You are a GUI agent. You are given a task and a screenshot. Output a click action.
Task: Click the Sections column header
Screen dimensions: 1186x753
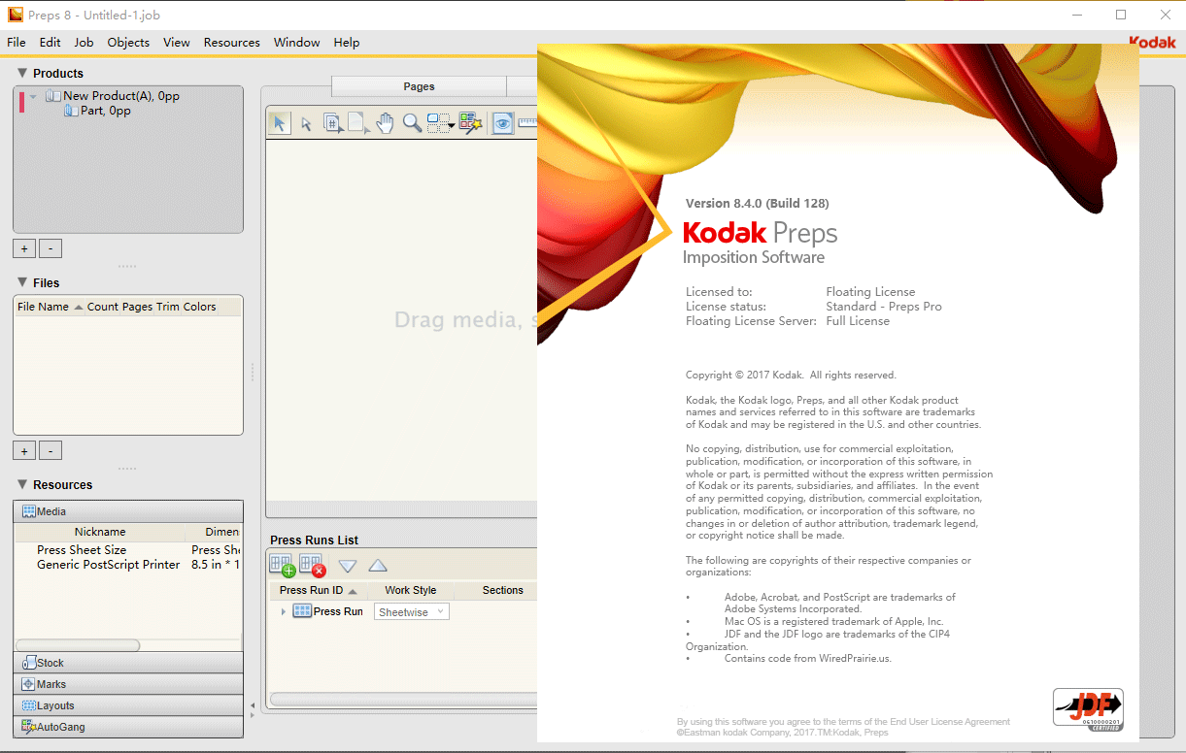tap(502, 590)
